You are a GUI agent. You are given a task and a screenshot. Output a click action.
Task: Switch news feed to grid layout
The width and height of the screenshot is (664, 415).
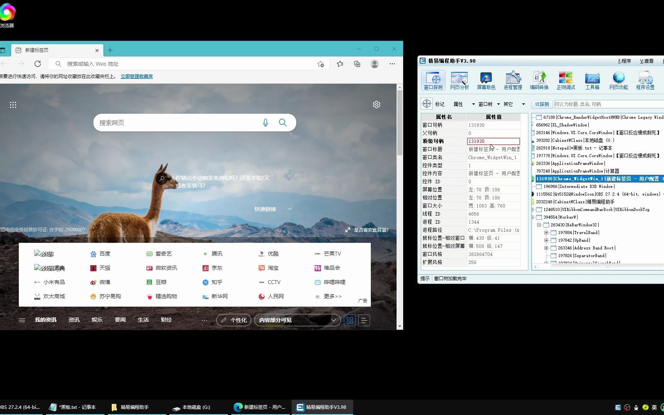350,320
